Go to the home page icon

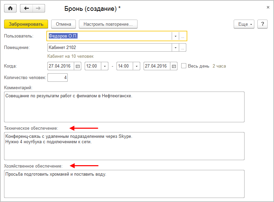click(x=10, y=8)
